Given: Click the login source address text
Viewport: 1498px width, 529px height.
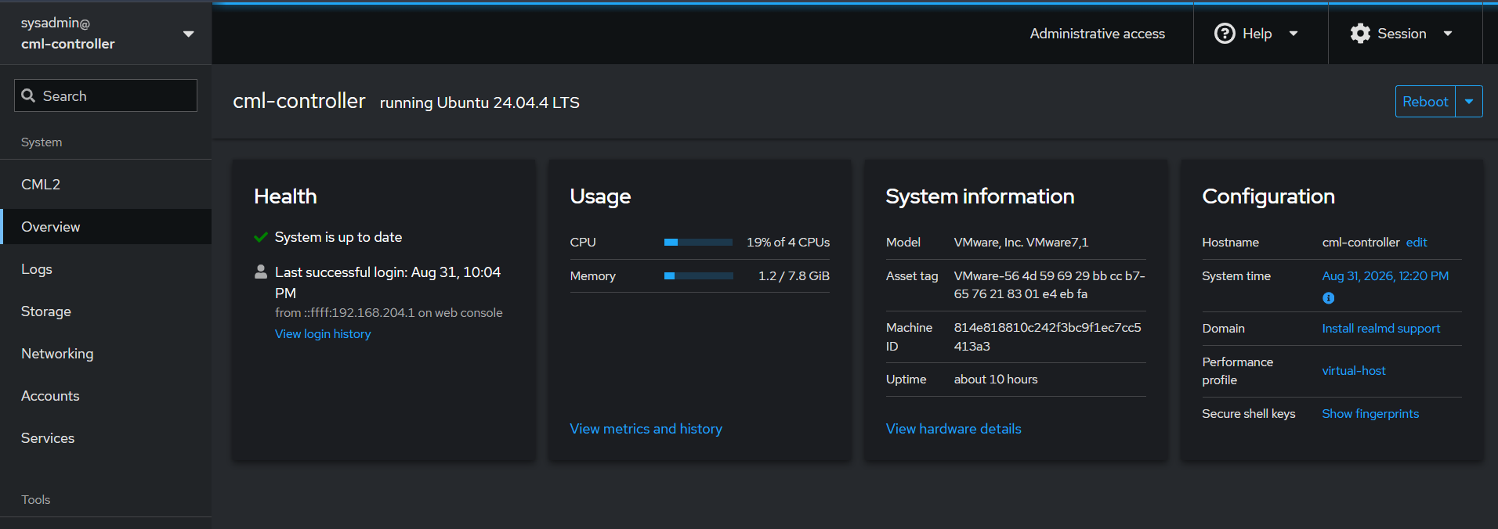Looking at the screenshot, I should coord(389,313).
